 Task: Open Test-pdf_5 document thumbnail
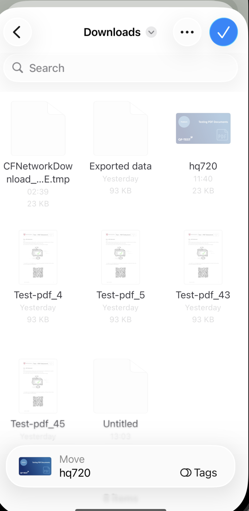[121, 257]
